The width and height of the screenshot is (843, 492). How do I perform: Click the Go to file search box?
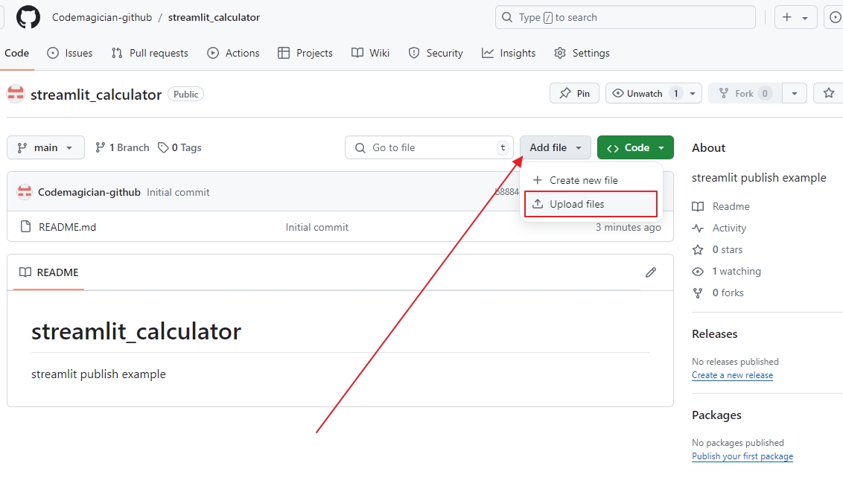(x=428, y=147)
